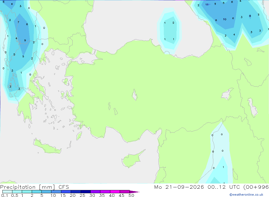
Task: Click the legend swatch between 25 and 30
Action: tap(86, 192)
